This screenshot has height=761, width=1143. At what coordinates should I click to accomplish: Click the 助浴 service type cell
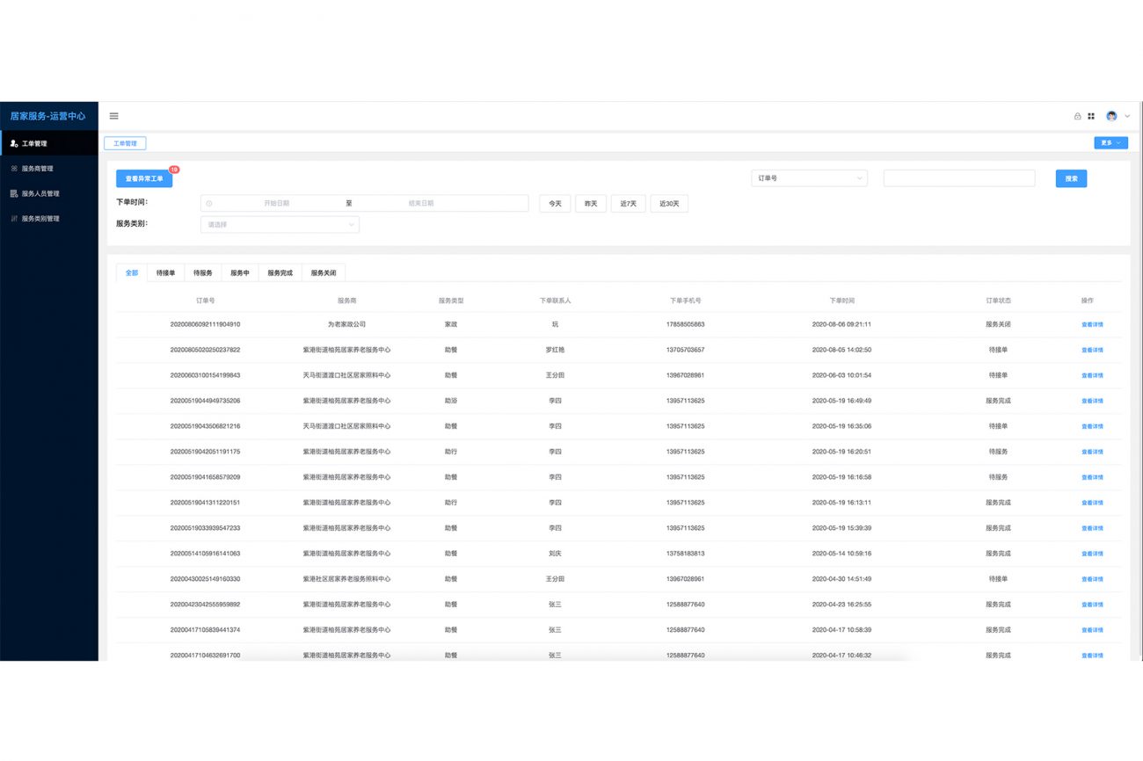coord(451,401)
